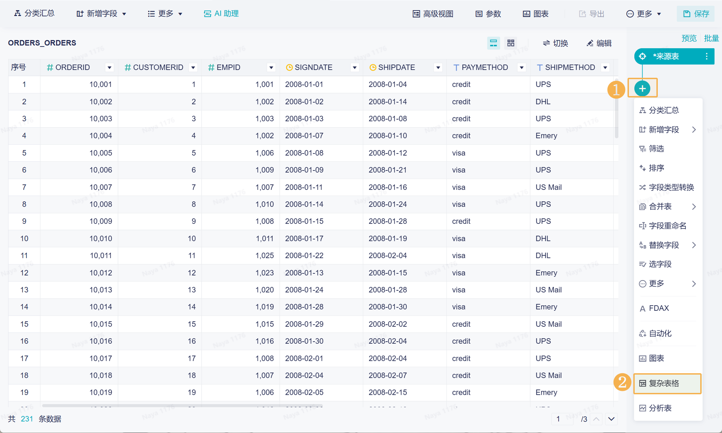
Task: Click the page number input field
Action: click(x=562, y=419)
